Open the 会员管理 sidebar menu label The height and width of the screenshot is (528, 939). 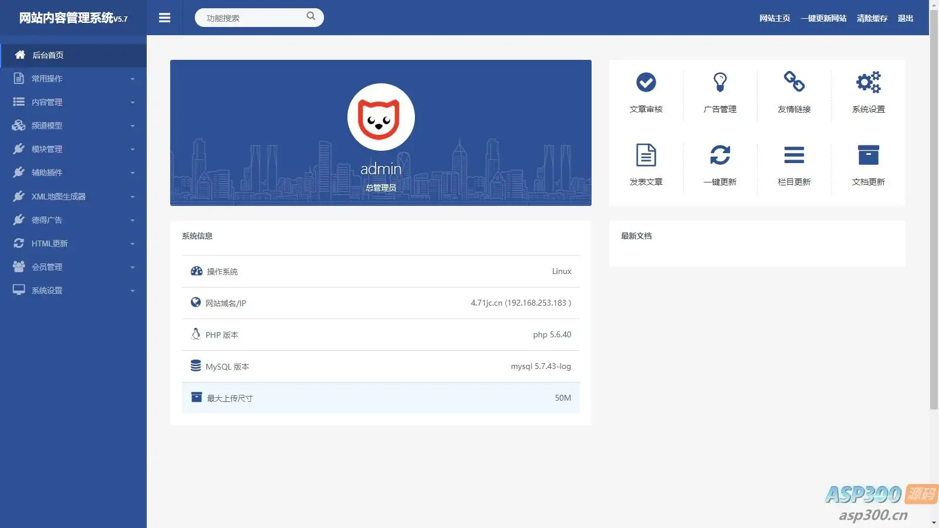[x=47, y=267]
